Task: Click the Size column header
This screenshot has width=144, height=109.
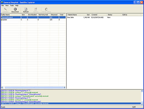Action: [x=85, y=15]
